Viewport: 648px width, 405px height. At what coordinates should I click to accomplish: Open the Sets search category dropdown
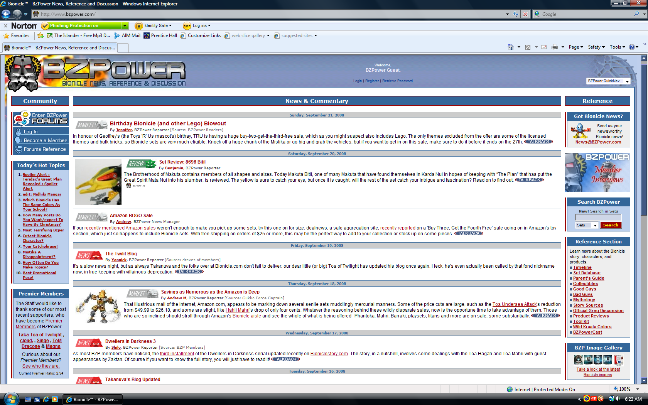coord(587,225)
